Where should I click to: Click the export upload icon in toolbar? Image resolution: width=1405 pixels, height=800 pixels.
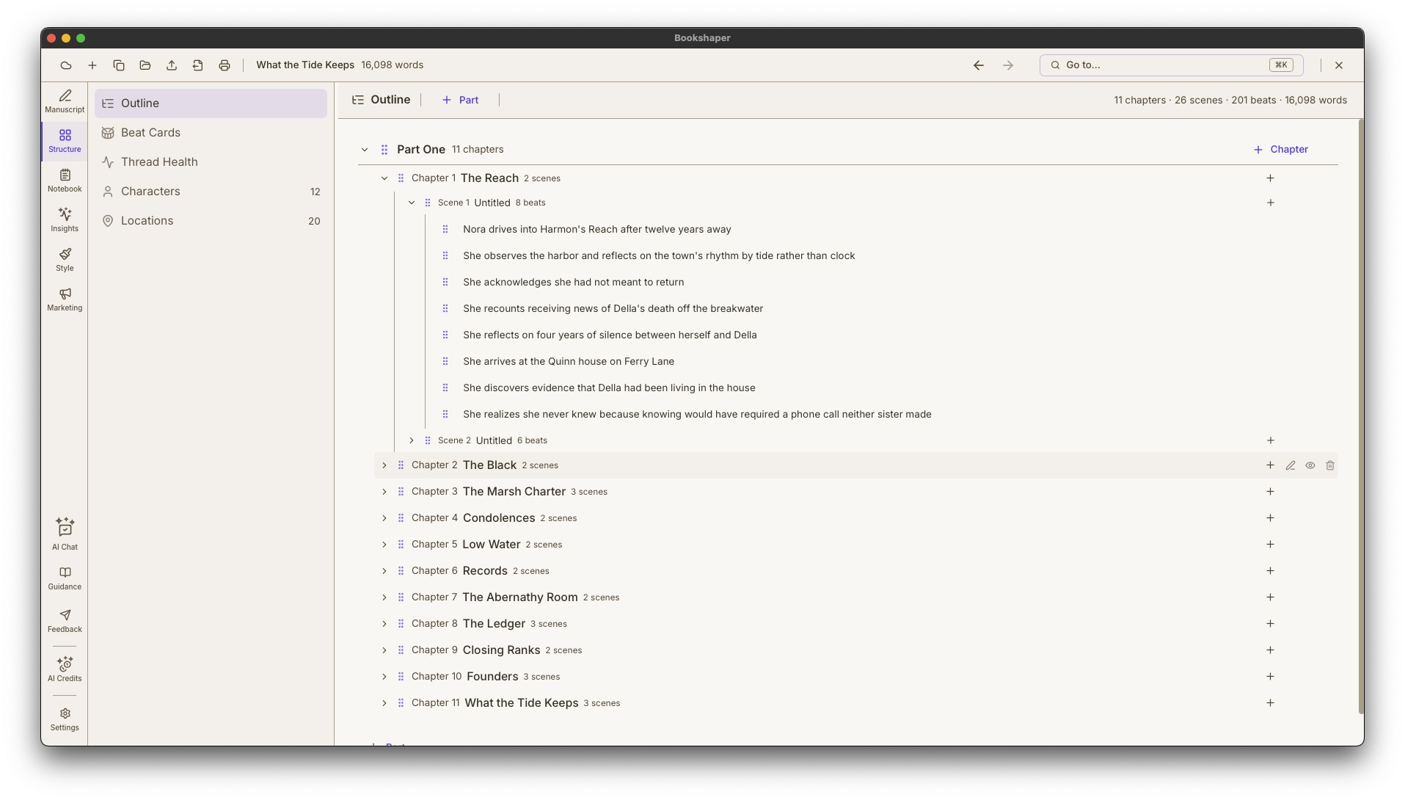point(172,65)
